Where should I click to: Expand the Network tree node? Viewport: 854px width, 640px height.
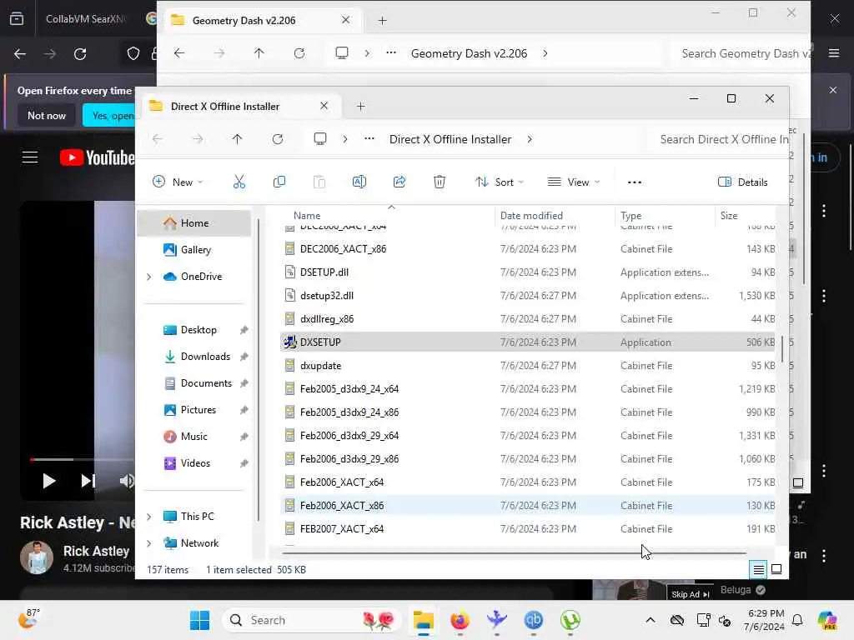point(149,543)
